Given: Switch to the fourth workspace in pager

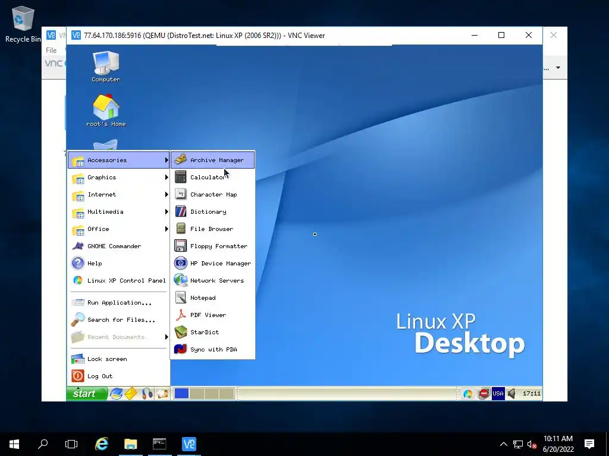Looking at the screenshot, I should (227, 394).
